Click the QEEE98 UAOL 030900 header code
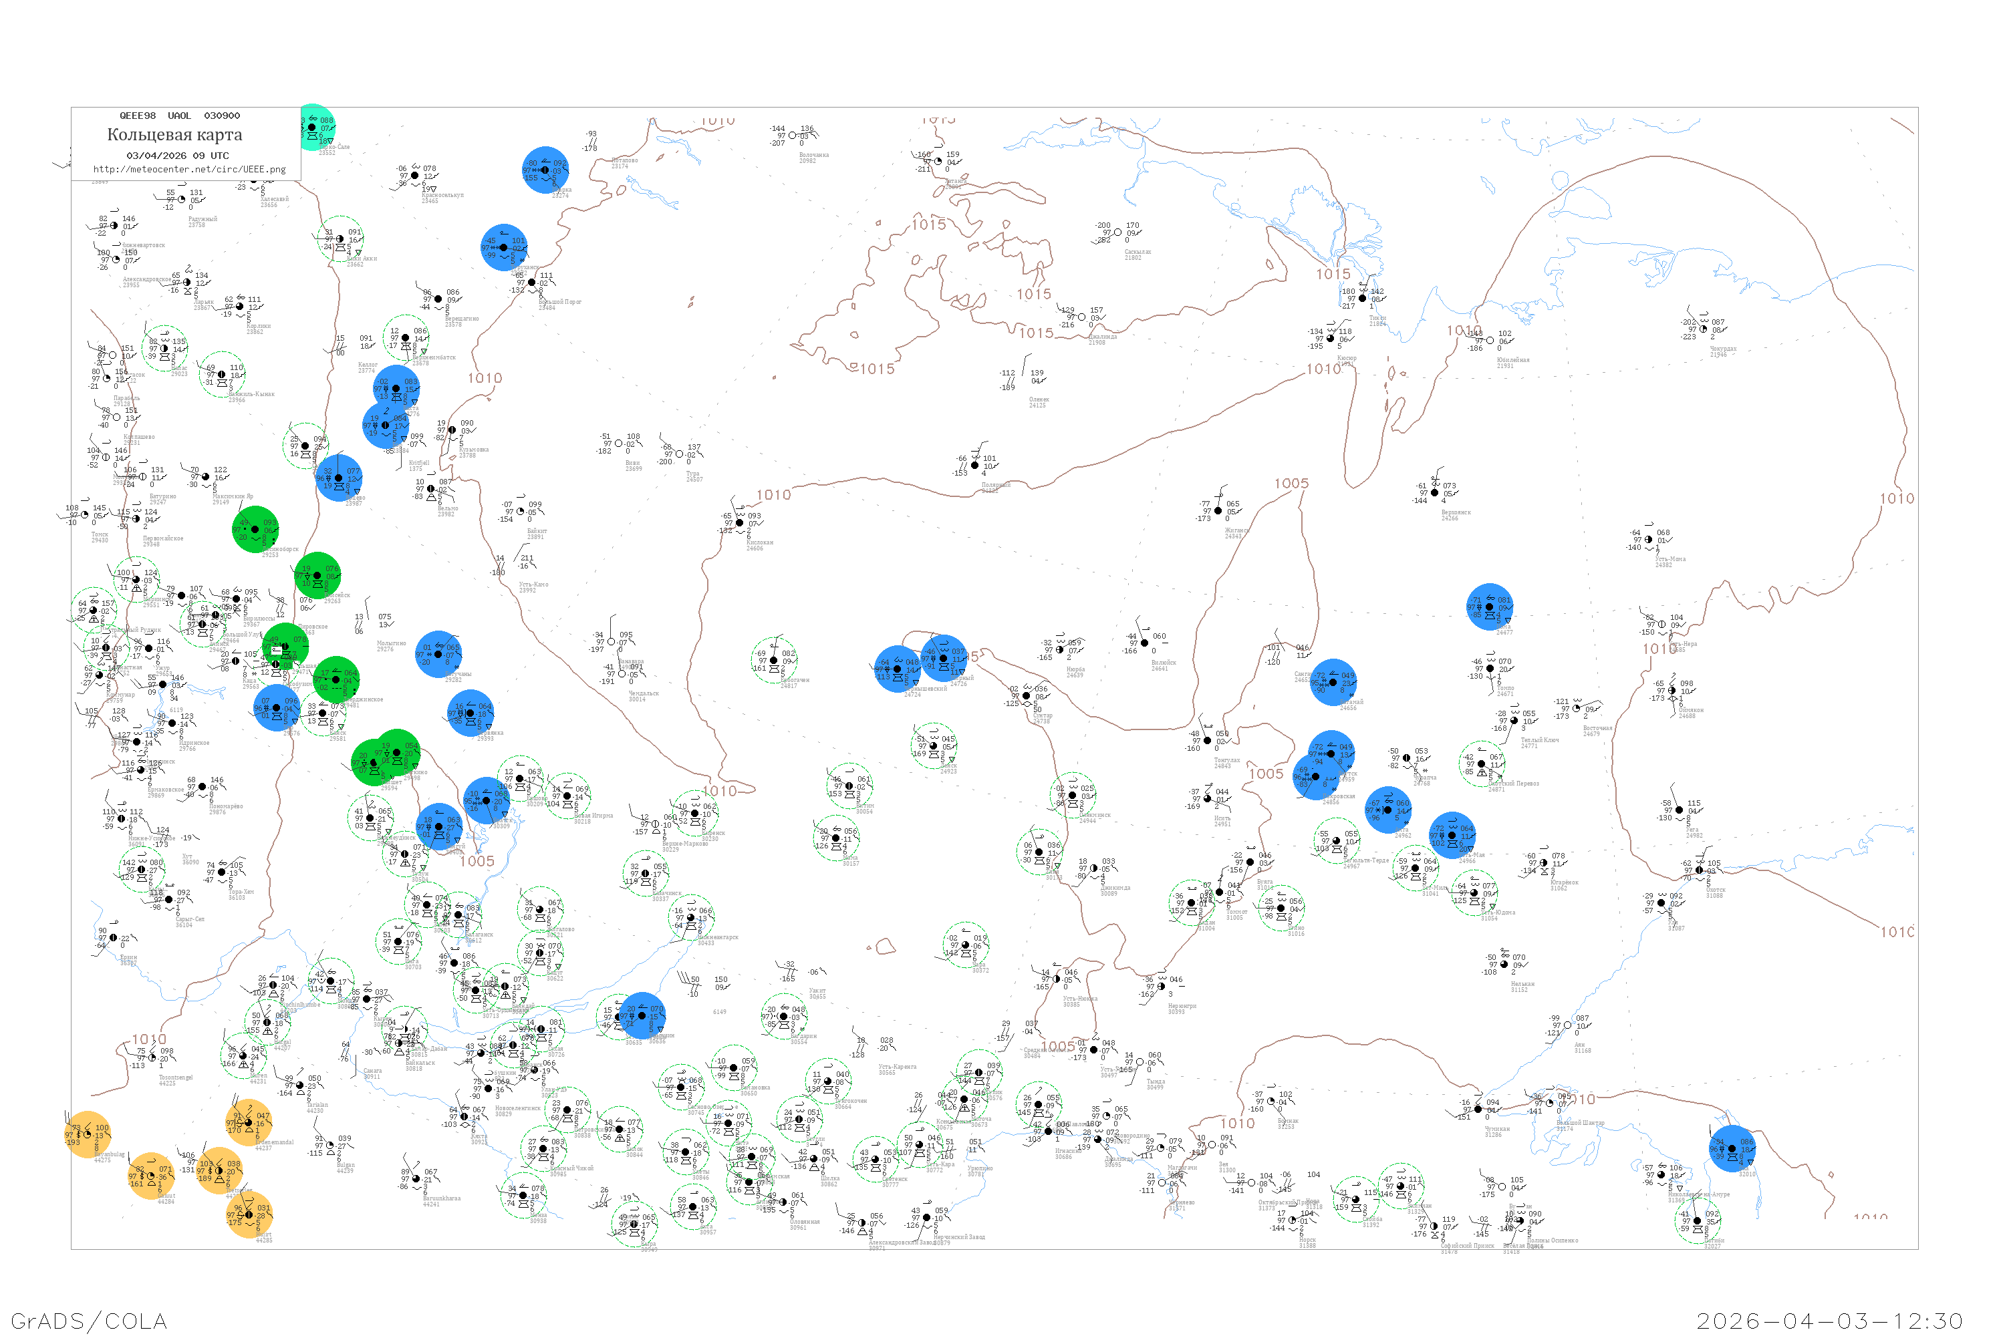Image resolution: width=2005 pixels, height=1336 pixels. coord(179,116)
